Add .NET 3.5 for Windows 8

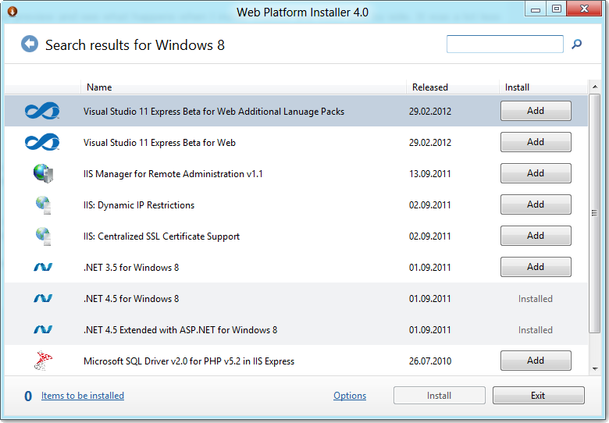pos(536,267)
